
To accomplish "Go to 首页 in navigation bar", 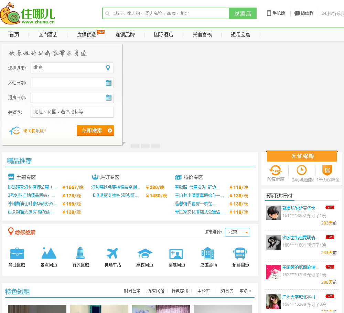I will point(14,34).
